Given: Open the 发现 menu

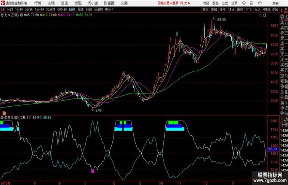Looking at the screenshot, I should [x=78, y=3].
